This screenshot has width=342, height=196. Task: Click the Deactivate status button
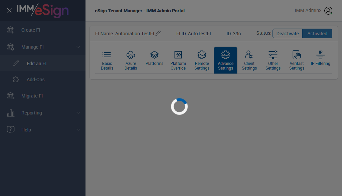pyautogui.click(x=288, y=34)
